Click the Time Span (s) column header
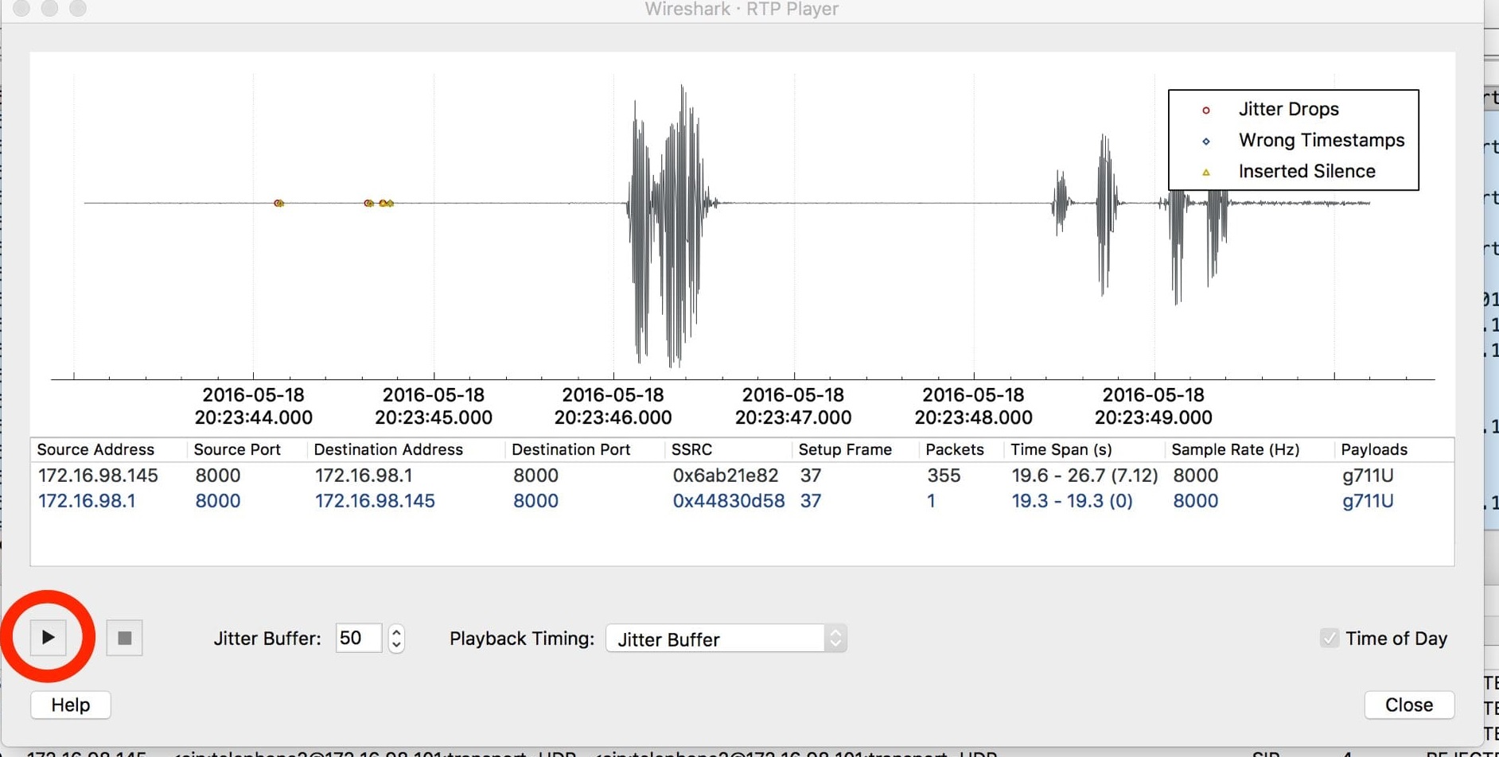 click(x=1061, y=449)
